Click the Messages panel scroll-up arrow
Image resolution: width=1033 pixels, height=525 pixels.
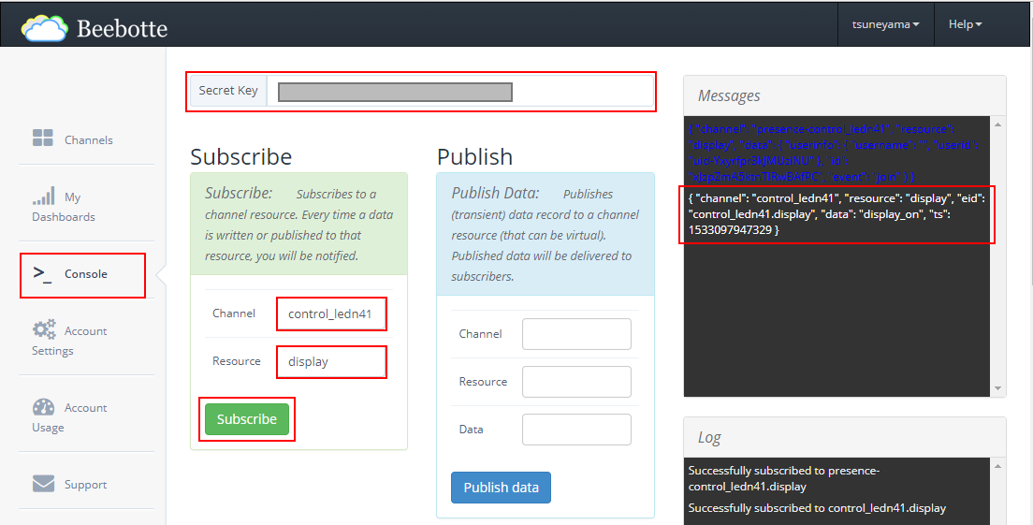tap(997, 124)
